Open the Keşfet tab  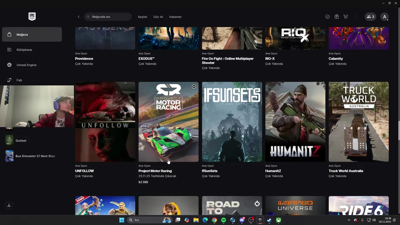[x=142, y=17]
